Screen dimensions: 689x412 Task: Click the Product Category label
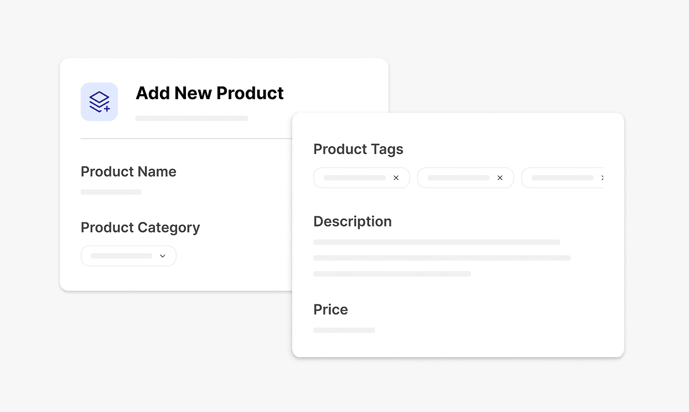point(140,228)
